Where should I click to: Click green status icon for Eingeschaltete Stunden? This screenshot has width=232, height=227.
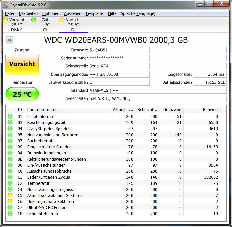pos(10,147)
